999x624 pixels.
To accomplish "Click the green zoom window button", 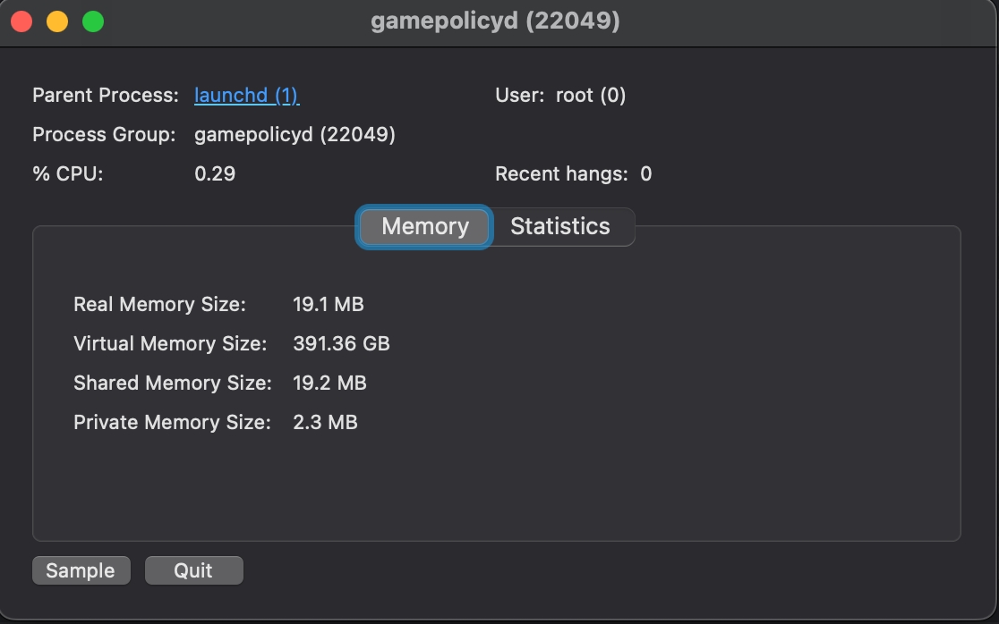I will [93, 21].
